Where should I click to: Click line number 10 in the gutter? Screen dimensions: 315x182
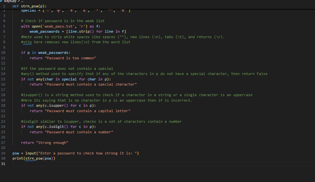pyautogui.click(x=3, y=53)
